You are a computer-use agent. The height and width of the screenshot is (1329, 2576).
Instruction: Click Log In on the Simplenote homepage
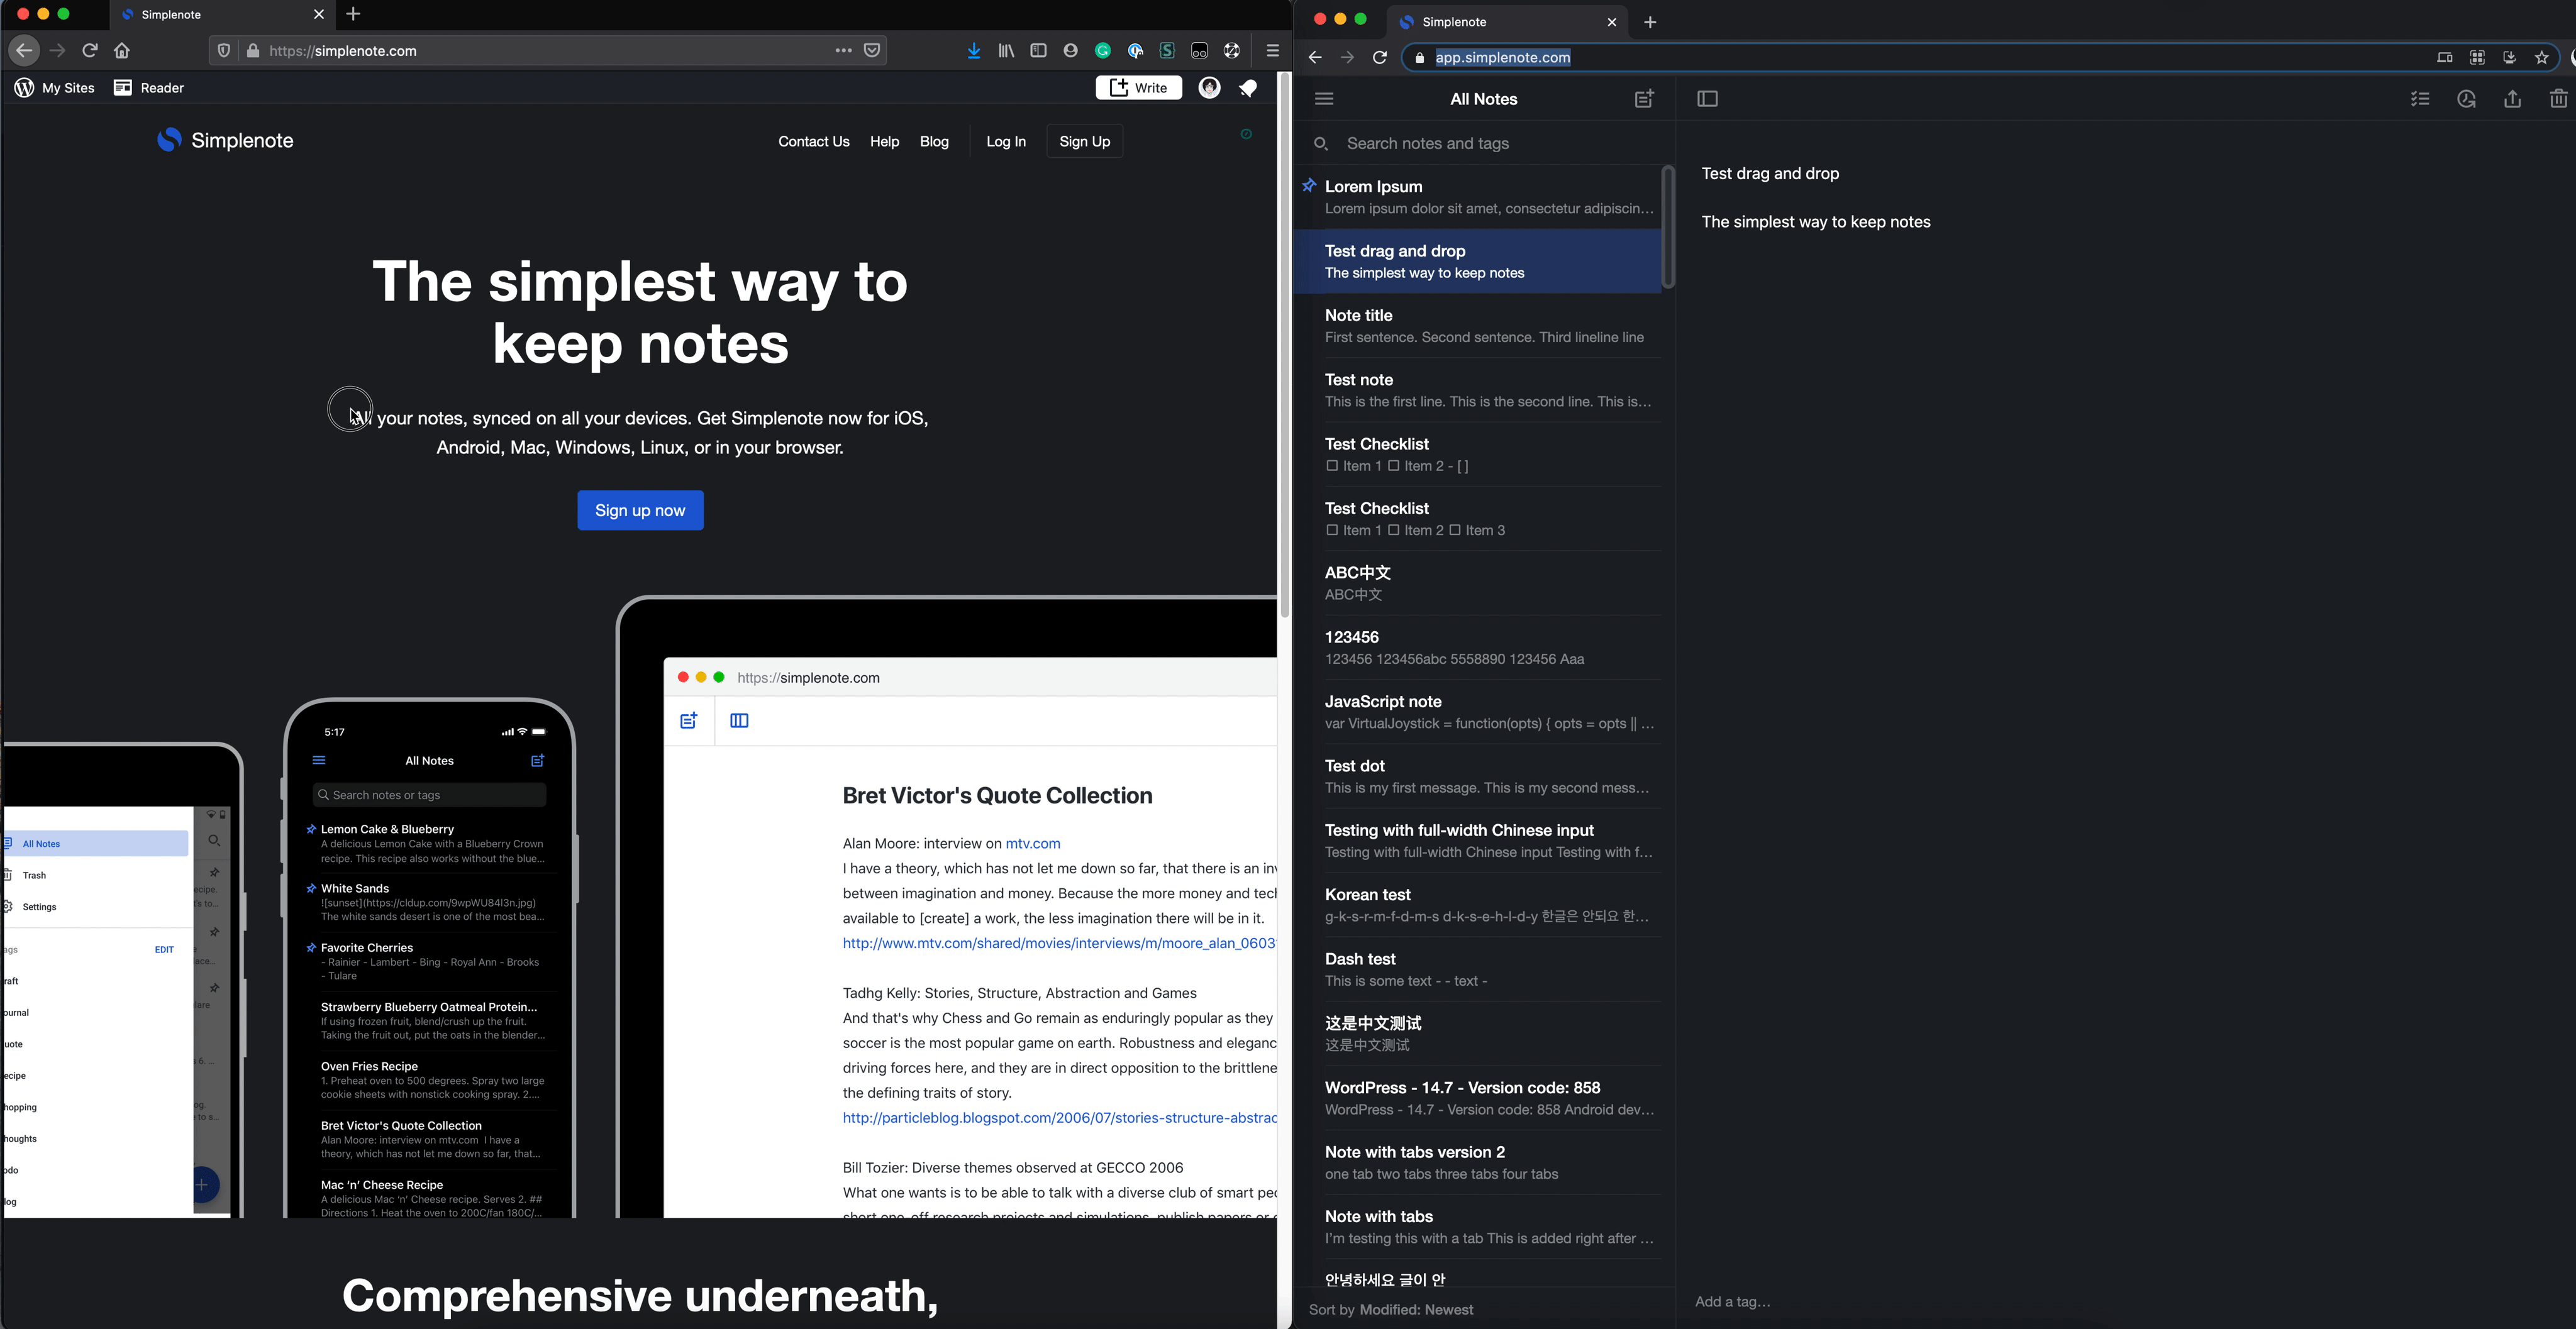coord(1006,142)
